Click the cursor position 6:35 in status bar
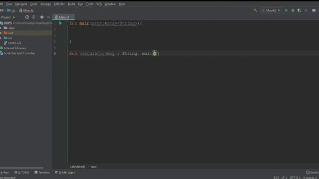Image resolution: width=319 pixels, height=179 pixels. 276,178
